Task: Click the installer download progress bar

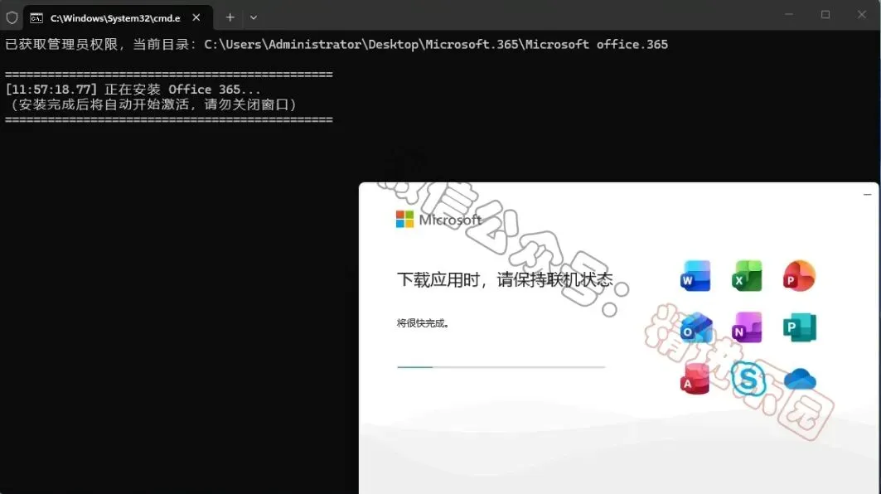Action: (x=501, y=367)
